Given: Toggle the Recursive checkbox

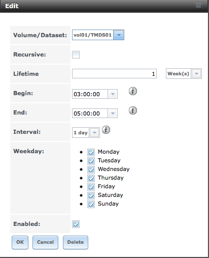Looking at the screenshot, I should point(76,54).
